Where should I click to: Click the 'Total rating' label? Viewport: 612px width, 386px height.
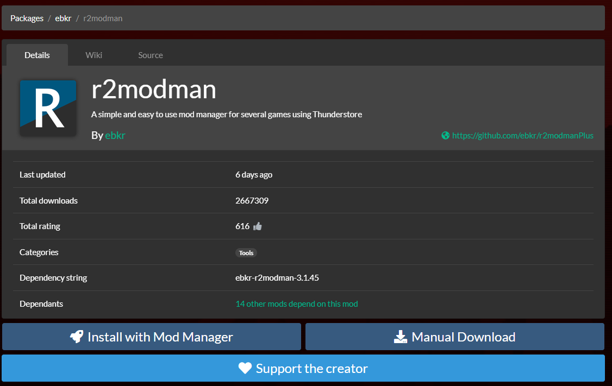pyautogui.click(x=40, y=226)
